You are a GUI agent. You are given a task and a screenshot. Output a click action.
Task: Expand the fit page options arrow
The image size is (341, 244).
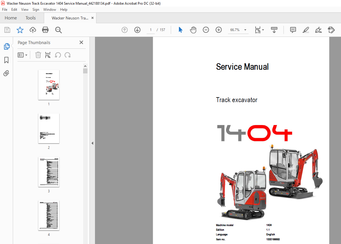tap(263, 30)
